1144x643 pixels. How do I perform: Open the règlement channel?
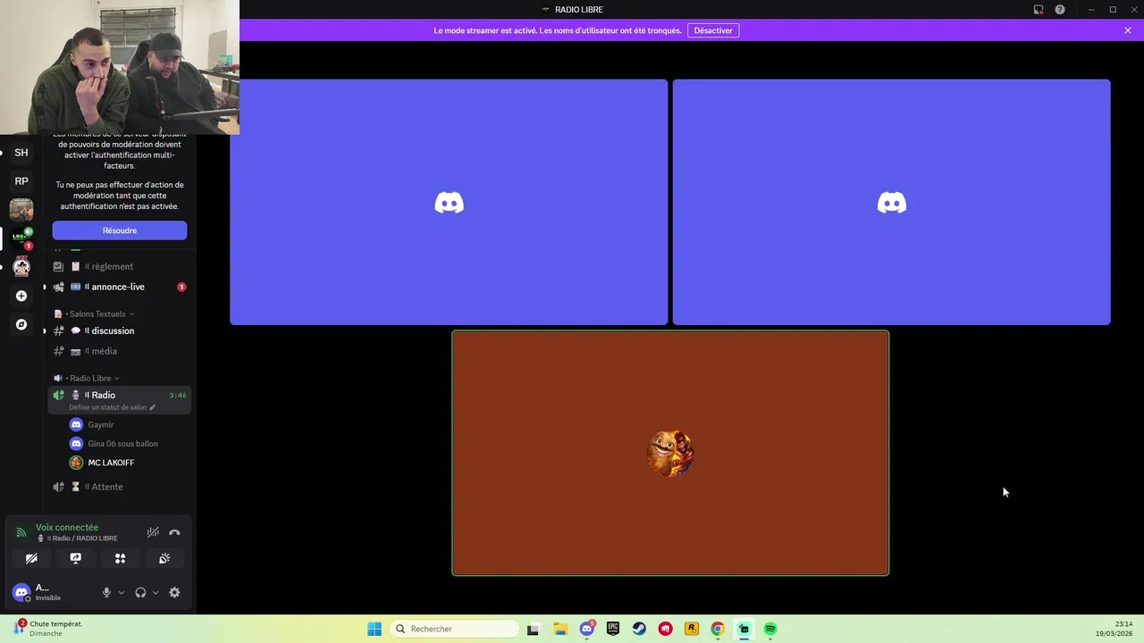click(118, 266)
